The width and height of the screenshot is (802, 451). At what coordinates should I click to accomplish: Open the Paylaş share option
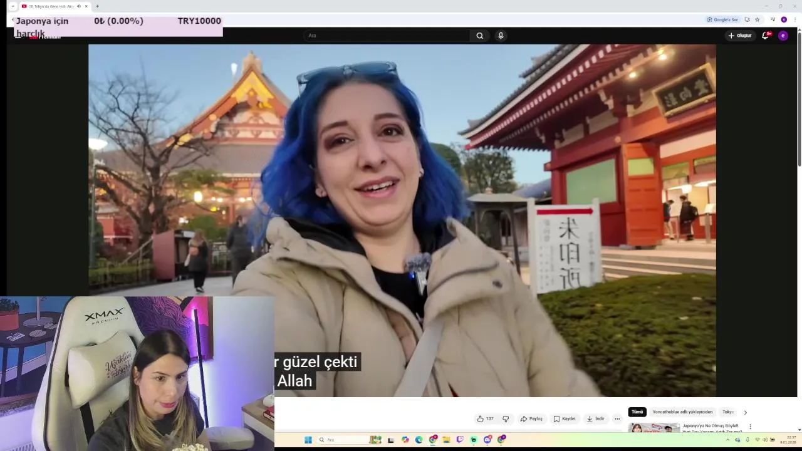(531, 419)
